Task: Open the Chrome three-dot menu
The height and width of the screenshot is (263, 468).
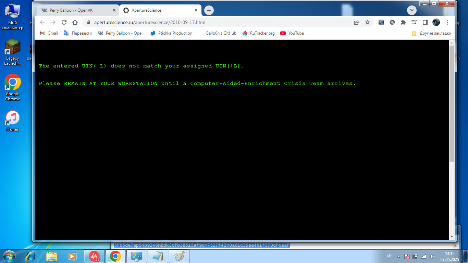Action: pos(447,22)
